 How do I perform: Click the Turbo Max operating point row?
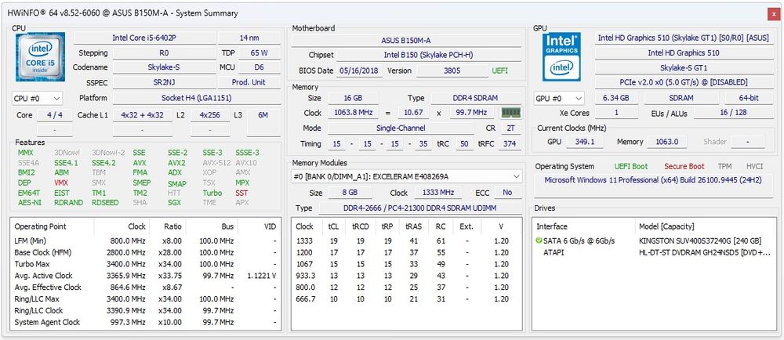pos(146,264)
